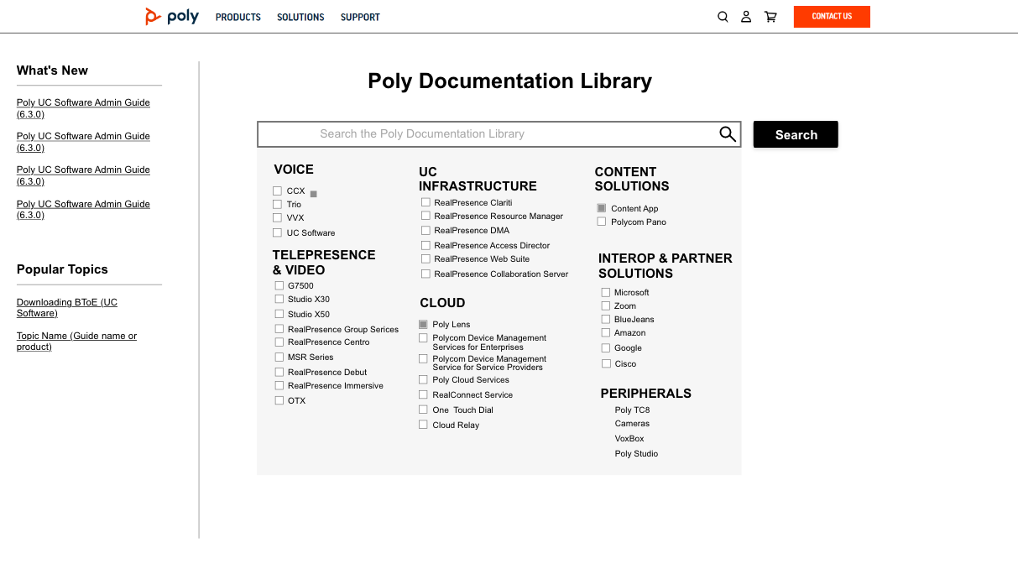Open the first Poly UC Software Admin Guide link
Image resolution: width=1018 pixels, height=569 pixels.
(x=83, y=108)
